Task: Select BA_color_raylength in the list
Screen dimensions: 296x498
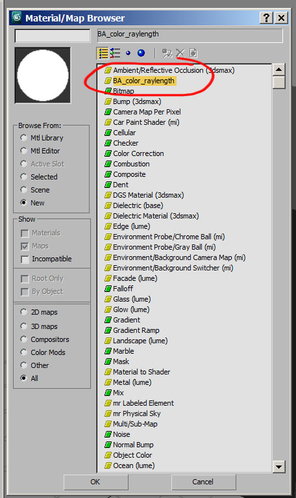Action: [144, 81]
